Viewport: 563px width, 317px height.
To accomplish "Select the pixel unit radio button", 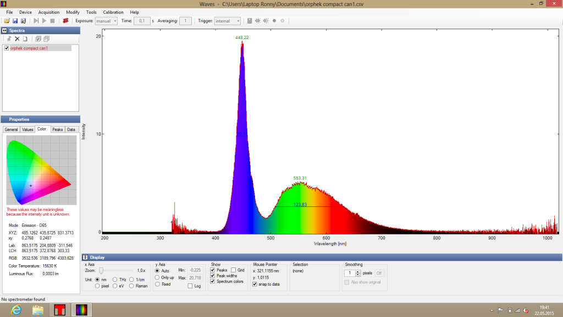I will click(x=97, y=286).
